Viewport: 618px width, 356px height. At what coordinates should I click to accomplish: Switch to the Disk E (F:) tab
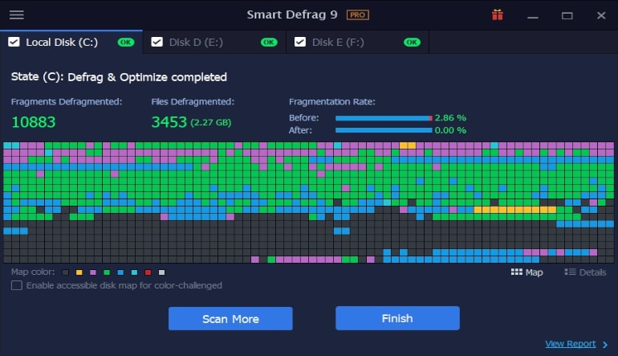[357, 42]
